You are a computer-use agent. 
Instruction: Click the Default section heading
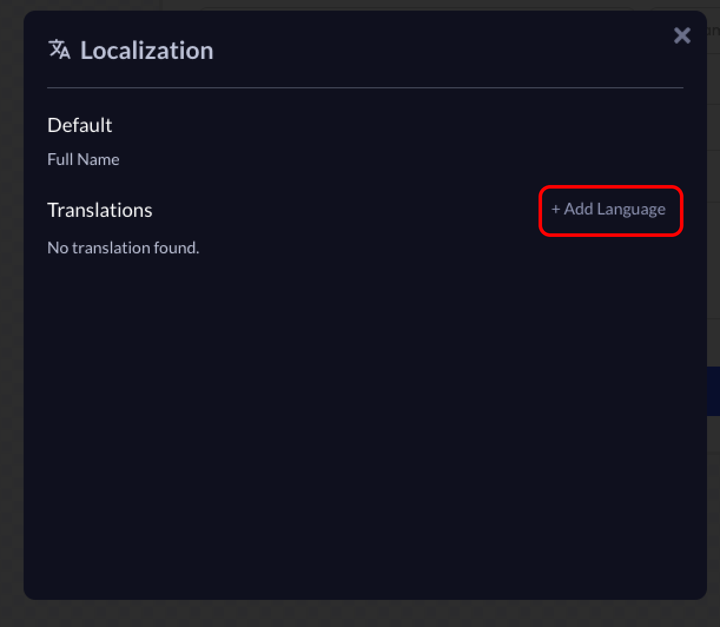(x=80, y=125)
